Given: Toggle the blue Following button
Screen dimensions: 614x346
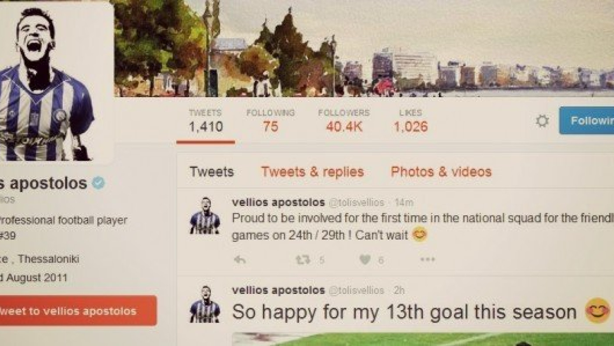Looking at the screenshot, I should coord(586,120).
